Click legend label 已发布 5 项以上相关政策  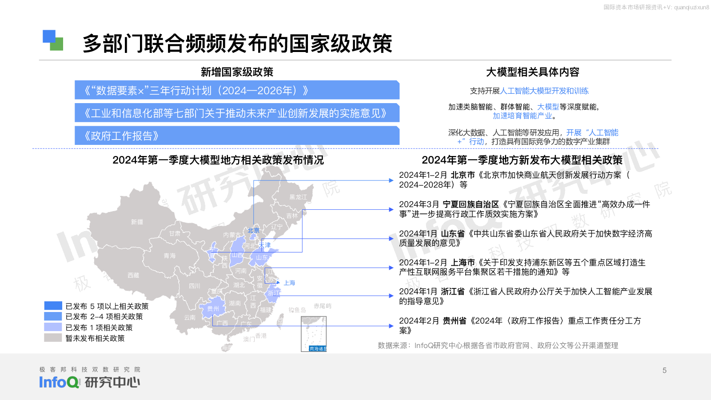107,306
